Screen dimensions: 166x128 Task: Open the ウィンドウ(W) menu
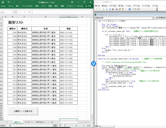coord(146,6)
